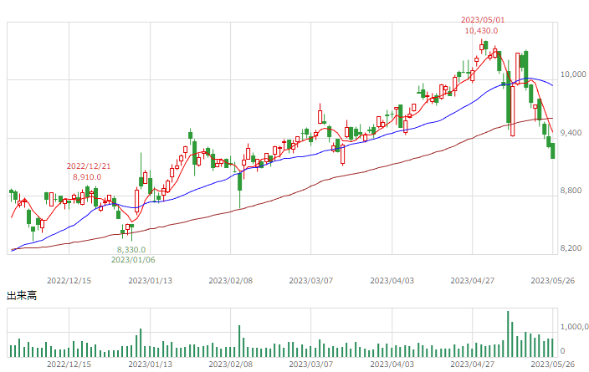Click 2022/12/15 on the price chart axis
Viewport: 589px width, 372px height.
click(69, 281)
